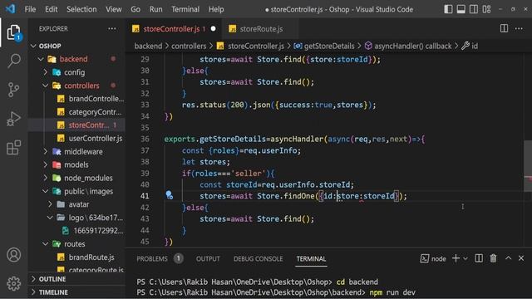Click the VS Code logo icon
532x299 pixels.
[11, 9]
